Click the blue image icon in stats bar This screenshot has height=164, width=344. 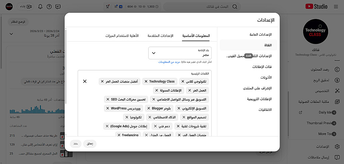(x=121, y=7)
